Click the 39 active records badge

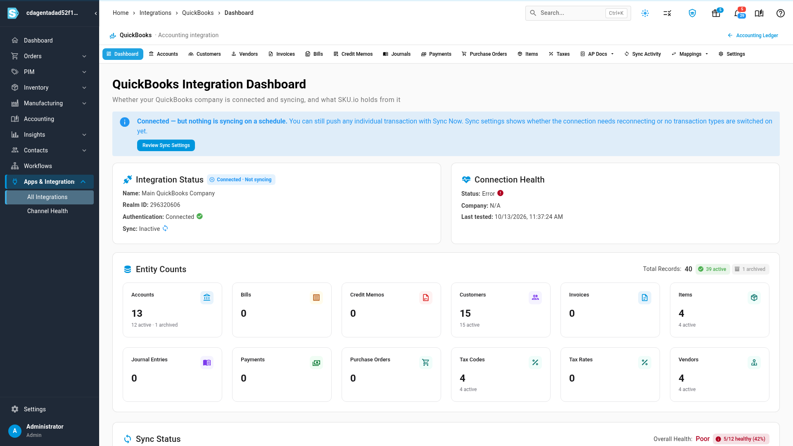[712, 269]
